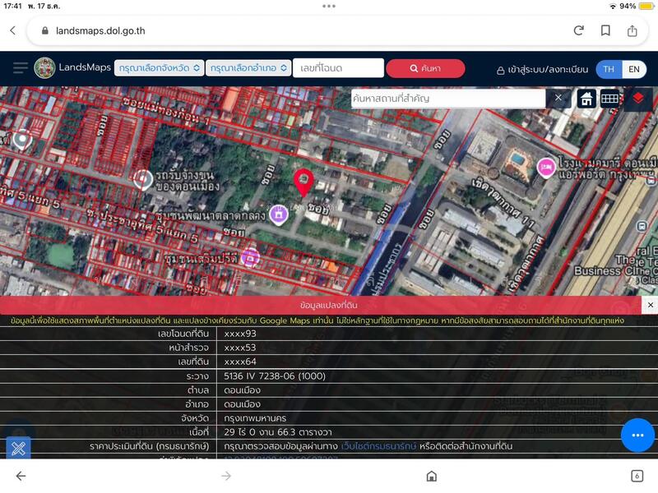Click the title deed number input field
This screenshot has height=493, width=658.
coord(338,68)
